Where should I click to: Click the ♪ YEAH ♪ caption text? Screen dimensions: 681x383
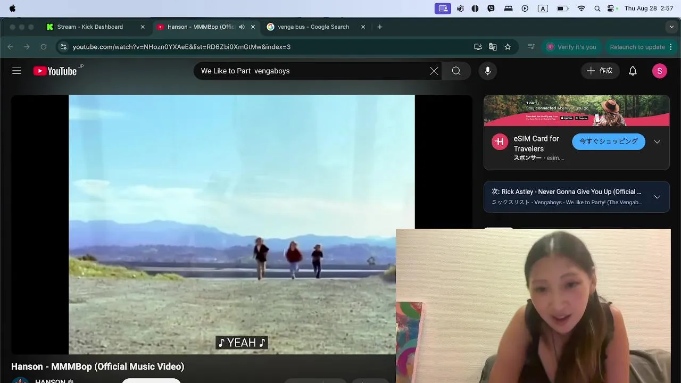coord(242,343)
